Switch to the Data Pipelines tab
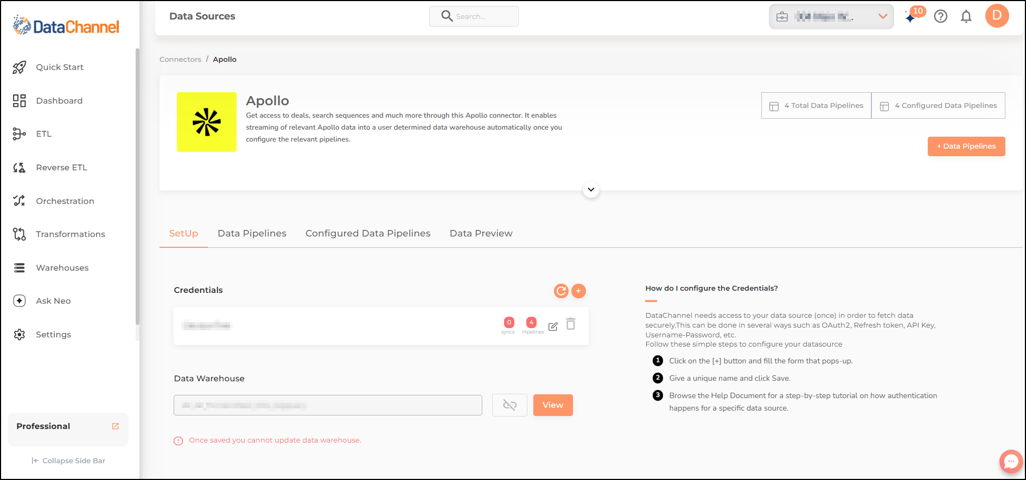Screen dimensions: 1026x480 (x=252, y=234)
